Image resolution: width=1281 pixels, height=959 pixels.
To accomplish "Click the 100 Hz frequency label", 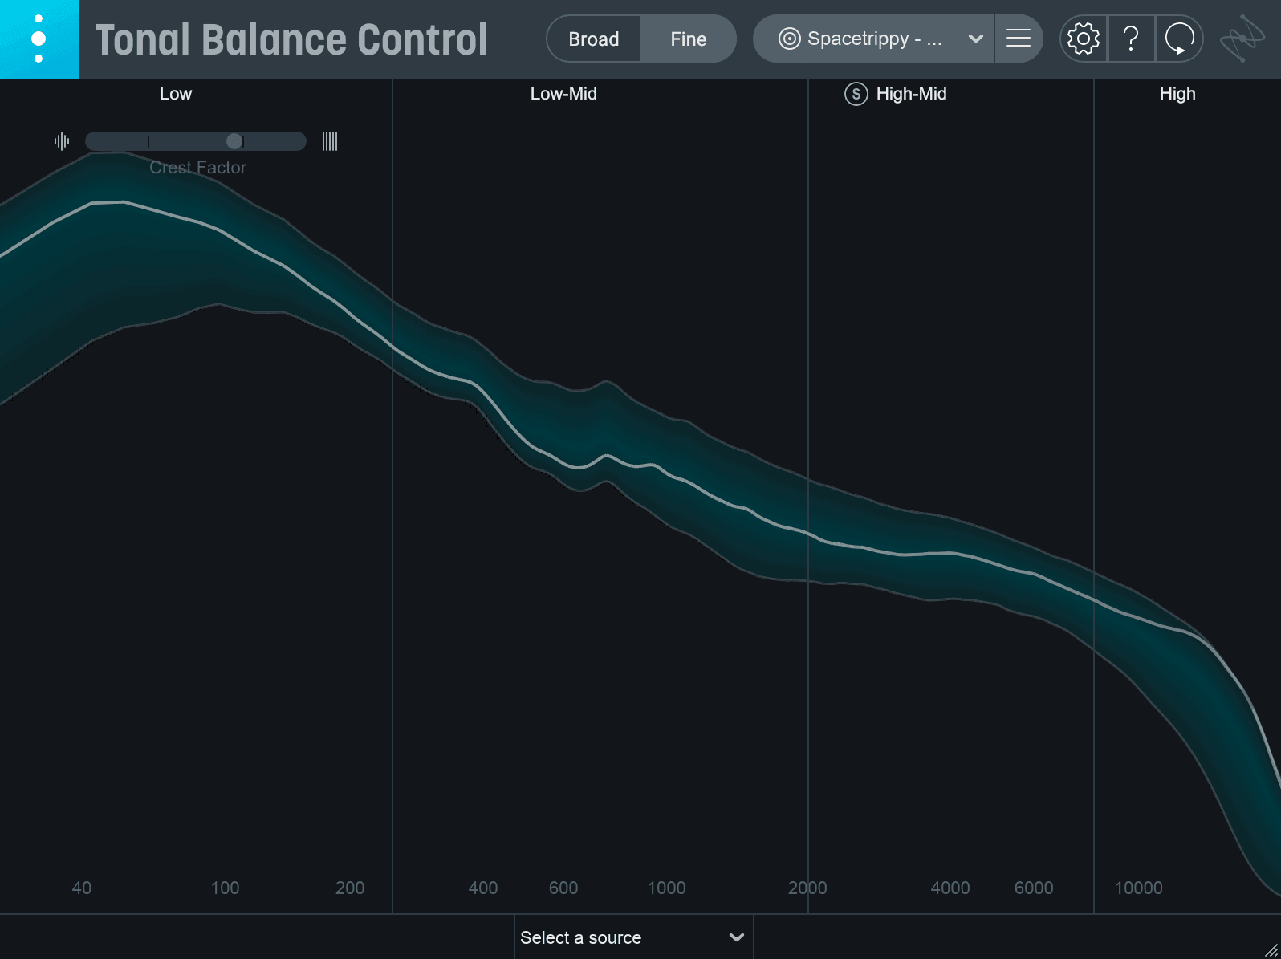I will 225,888.
